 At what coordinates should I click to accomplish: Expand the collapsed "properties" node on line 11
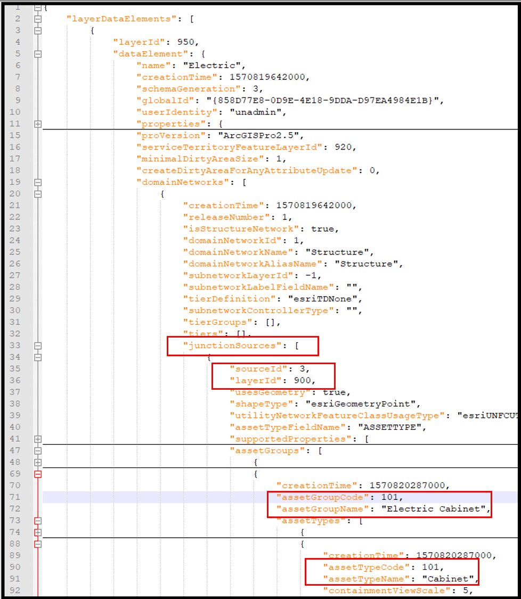[x=37, y=124]
